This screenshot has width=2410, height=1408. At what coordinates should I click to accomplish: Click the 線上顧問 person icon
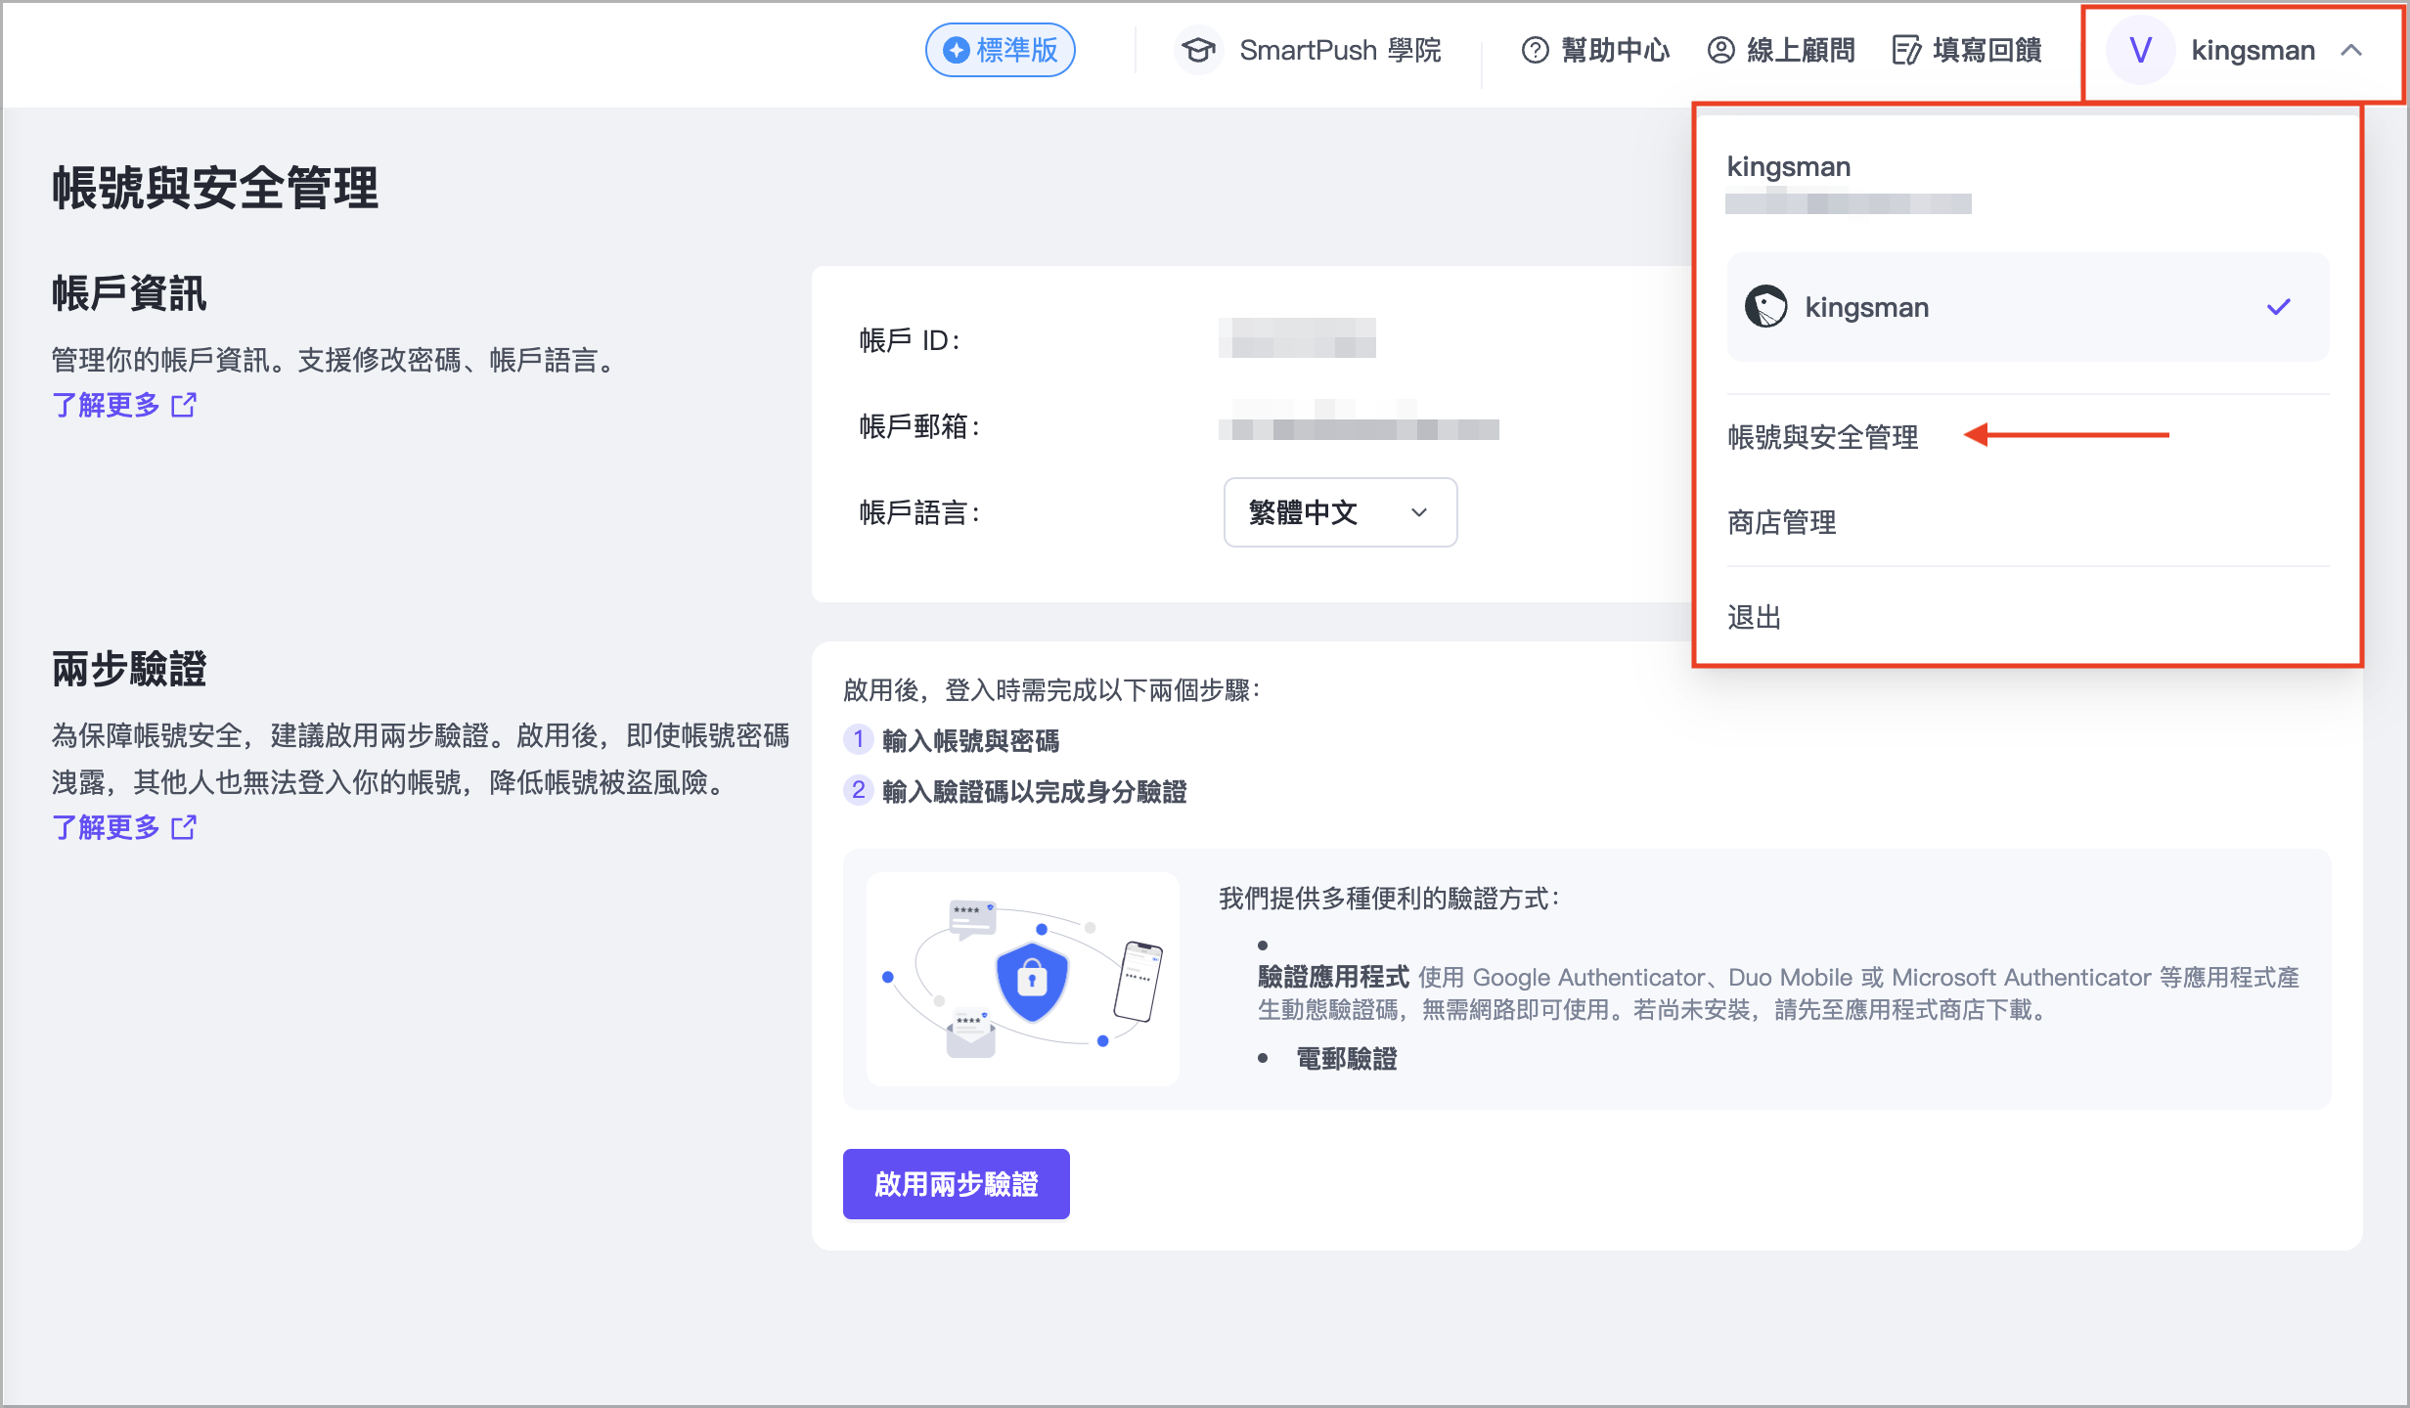[1720, 50]
